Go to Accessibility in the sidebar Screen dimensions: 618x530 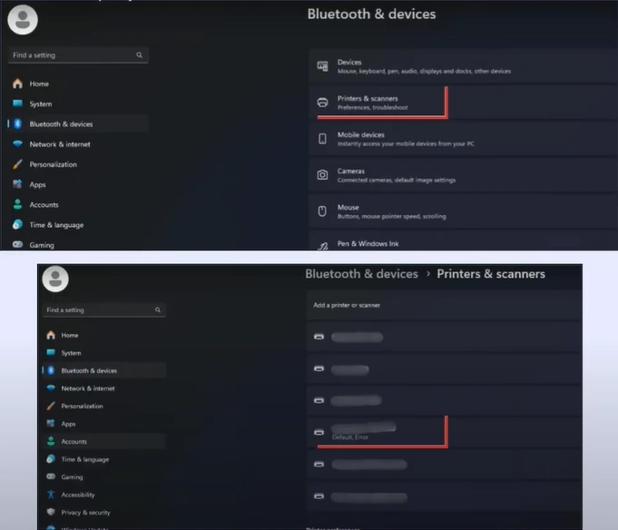(77, 495)
